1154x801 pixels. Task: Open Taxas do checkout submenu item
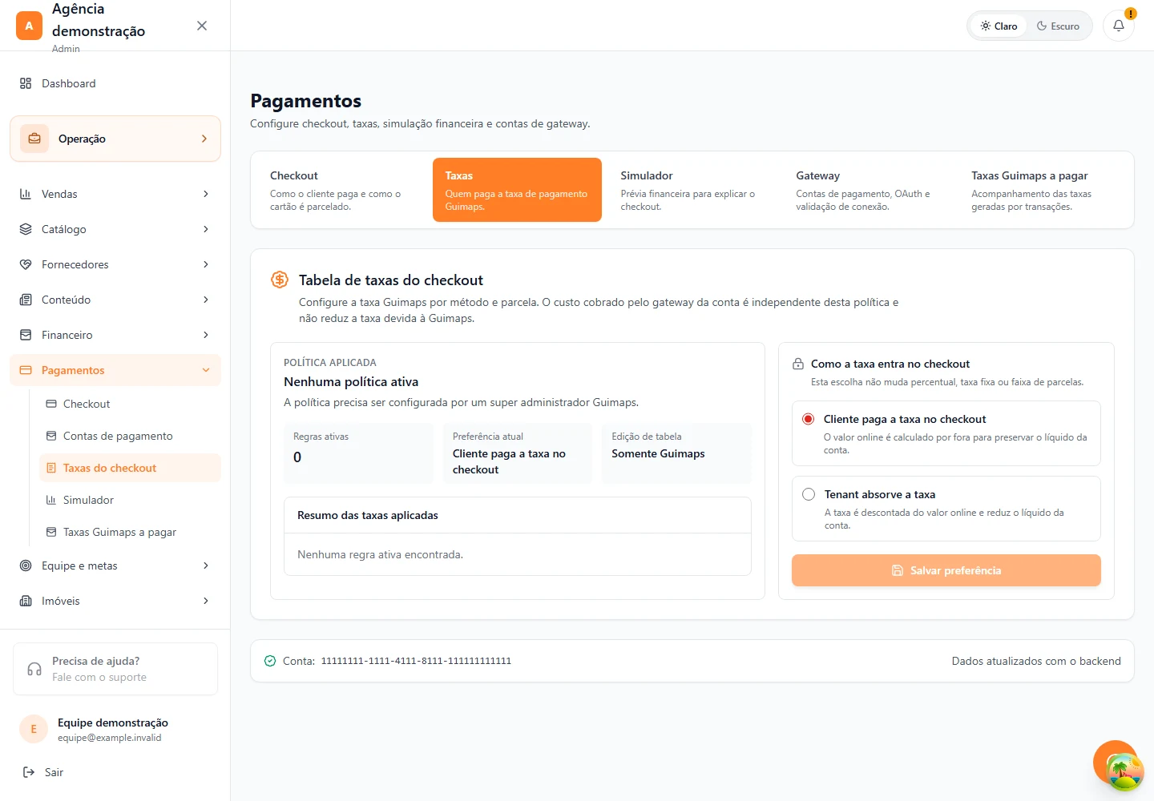click(130, 468)
